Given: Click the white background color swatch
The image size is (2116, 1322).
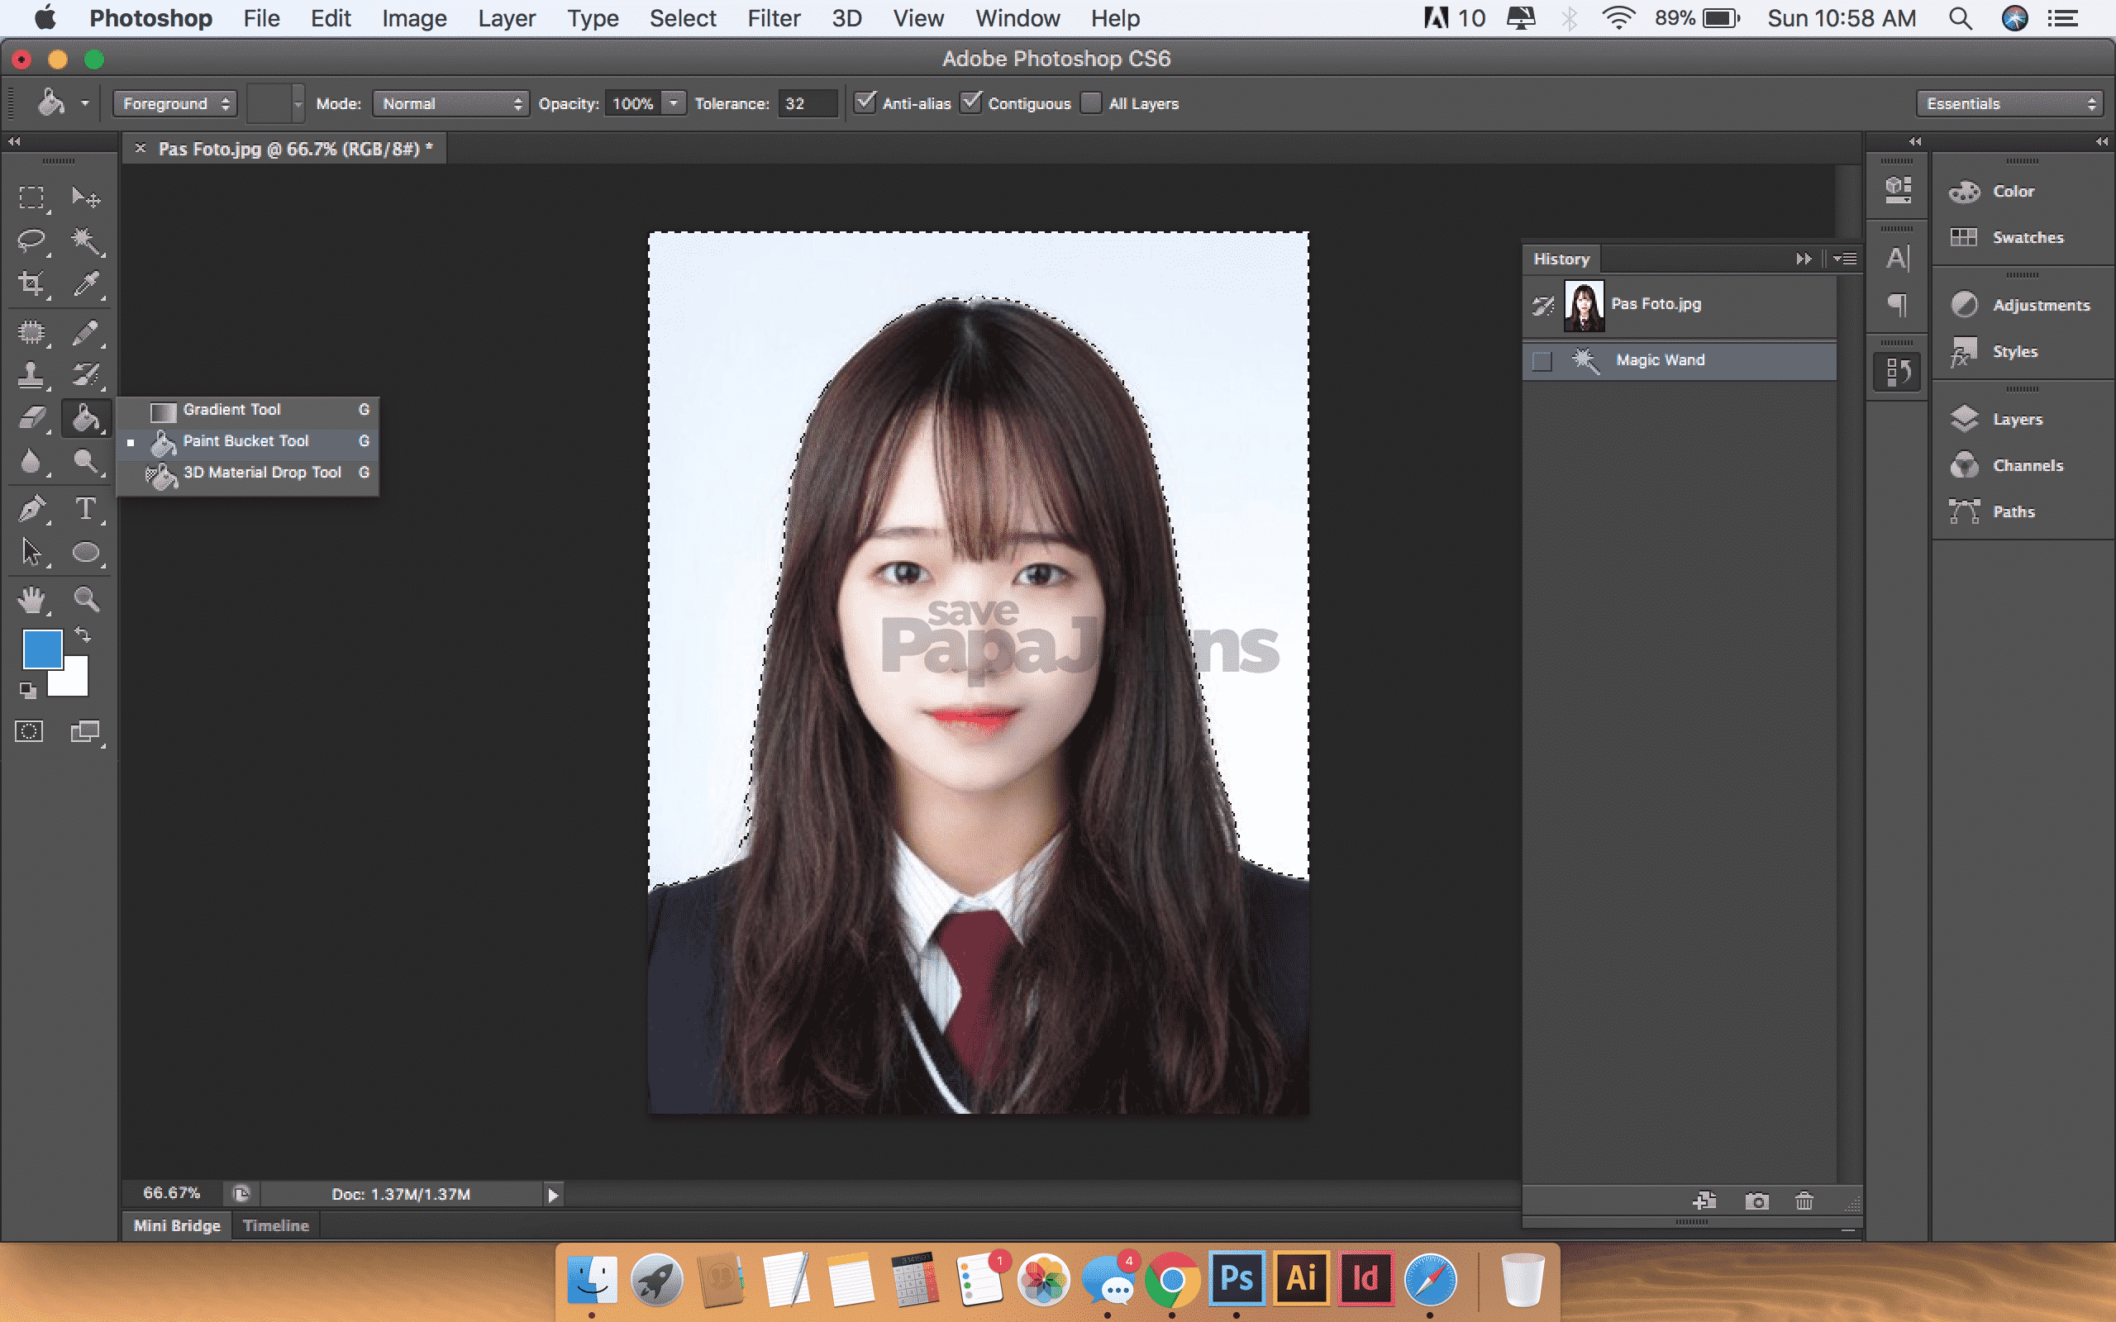Looking at the screenshot, I should [x=75, y=682].
